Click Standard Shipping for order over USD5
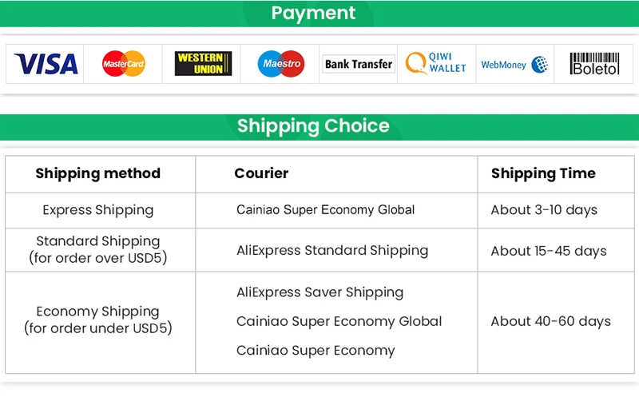 tap(98, 249)
